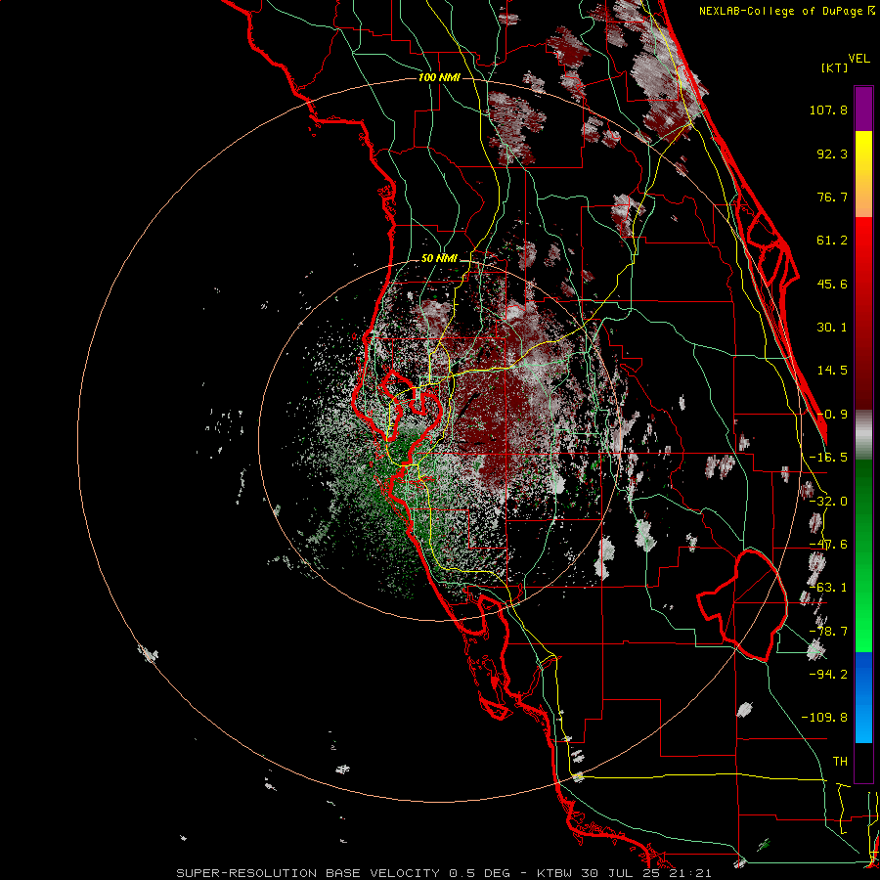Click the 50 NMI range ring label
This screenshot has height=880, width=880.
(439, 259)
